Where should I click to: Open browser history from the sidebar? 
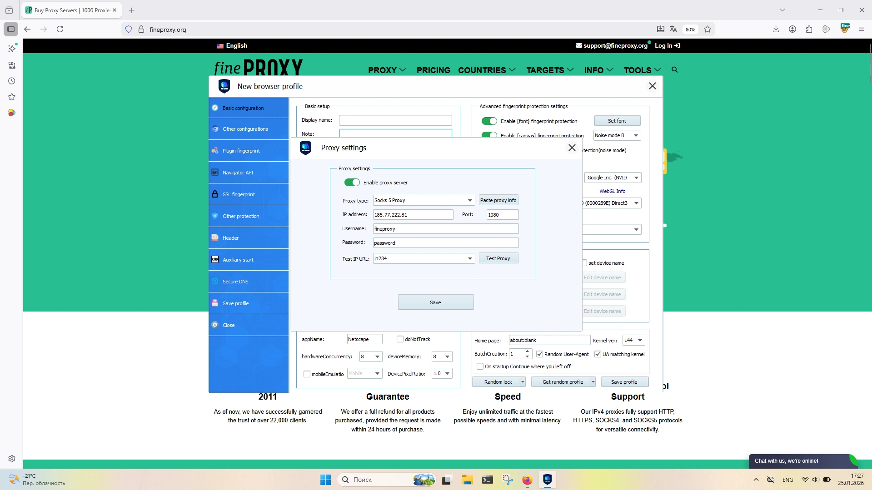(12, 81)
